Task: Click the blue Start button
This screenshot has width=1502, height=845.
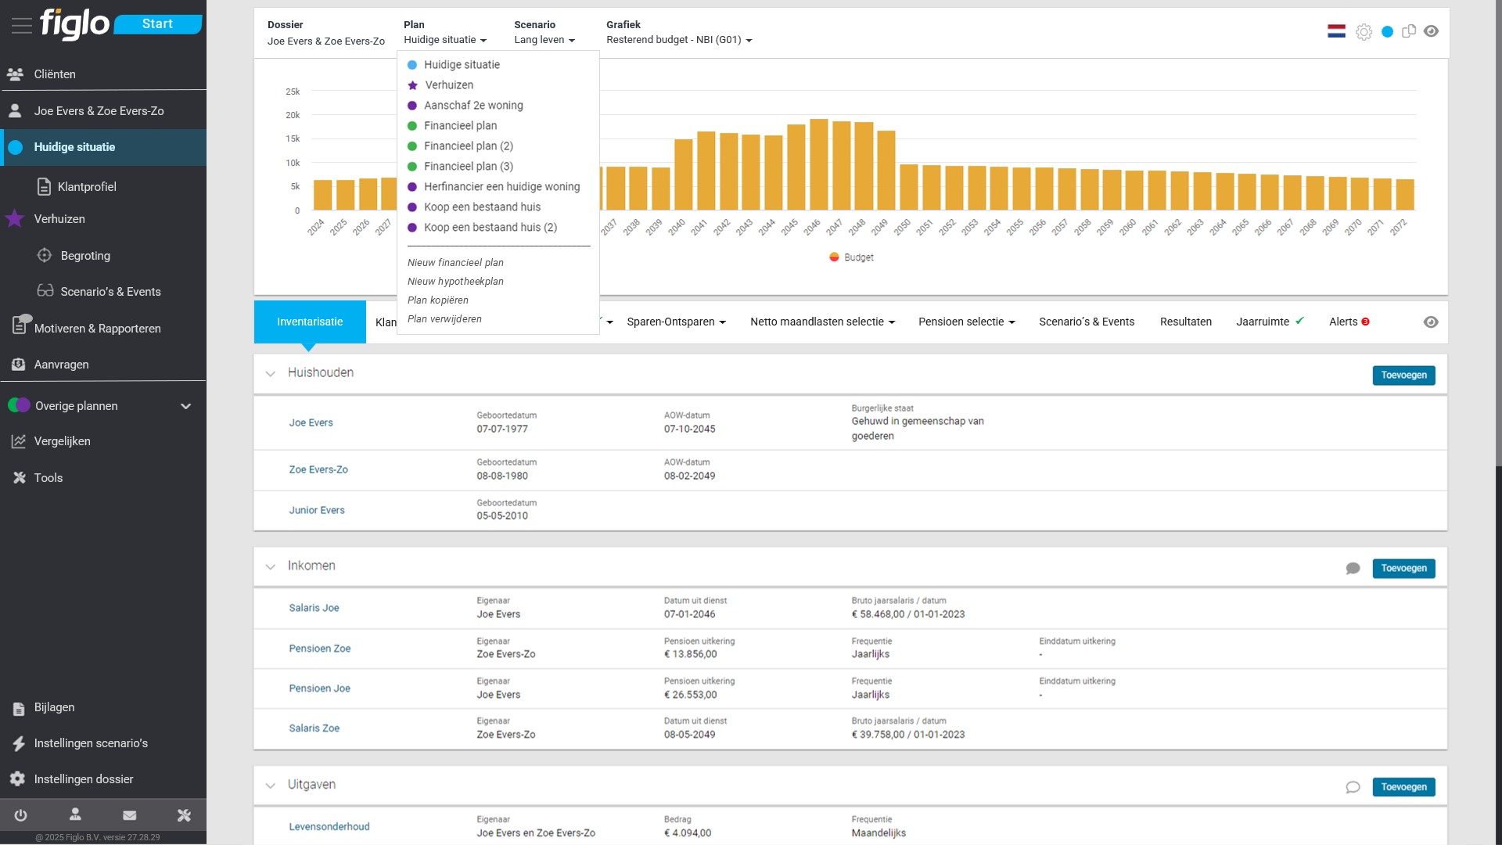Action: (x=157, y=24)
